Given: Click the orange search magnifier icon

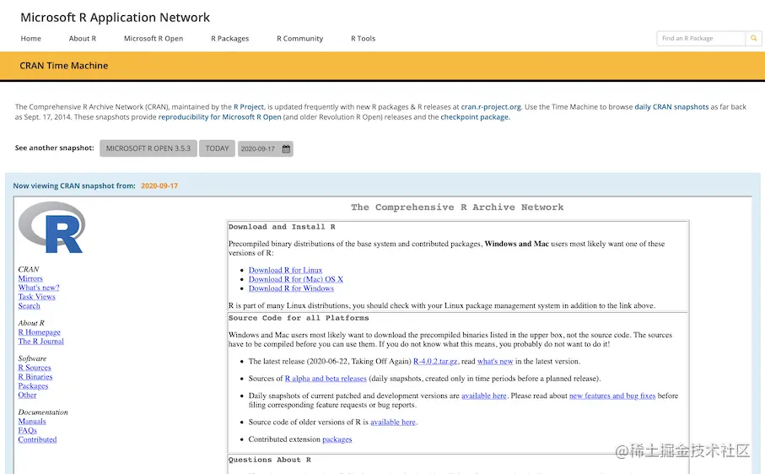Looking at the screenshot, I should pyautogui.click(x=753, y=38).
